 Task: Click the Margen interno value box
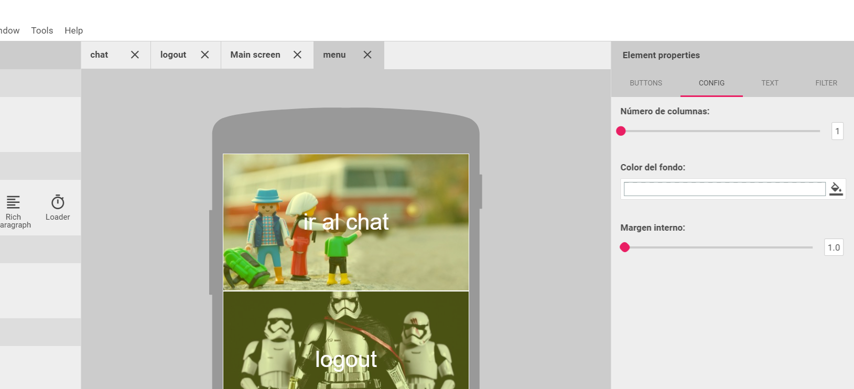coord(834,247)
